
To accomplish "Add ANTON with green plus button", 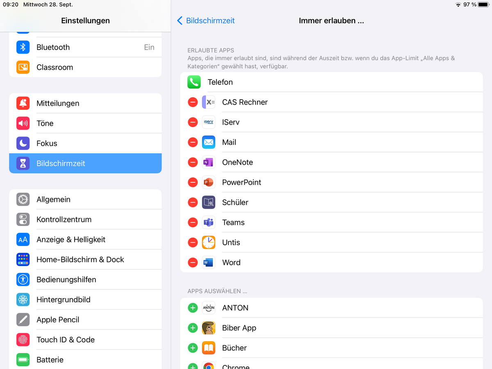I will [193, 308].
